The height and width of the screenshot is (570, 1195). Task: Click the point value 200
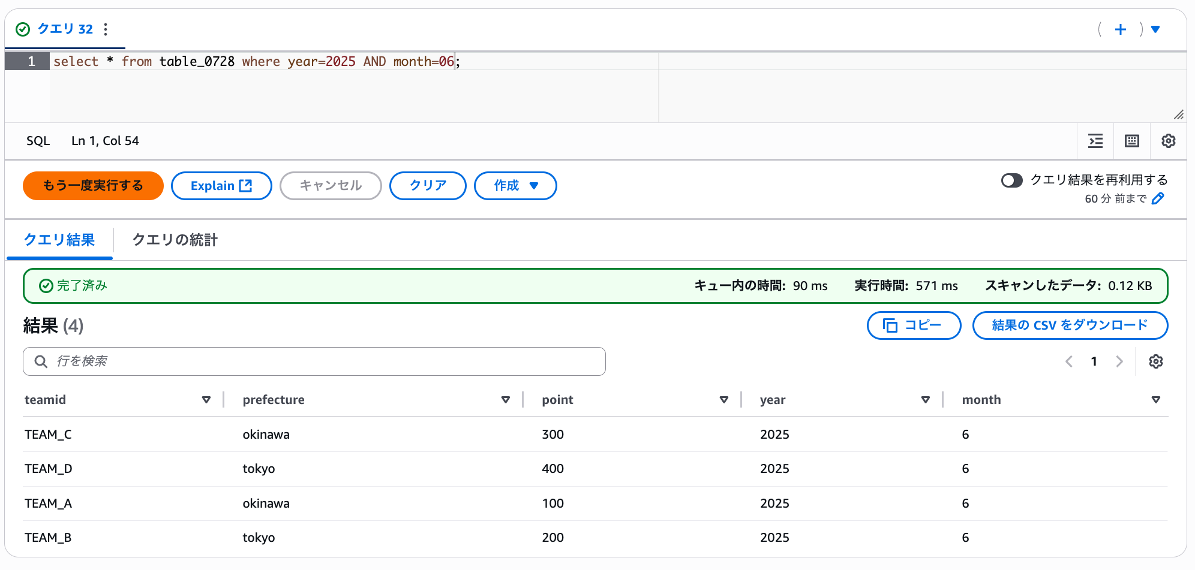[x=553, y=538]
